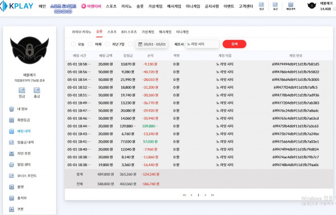The height and width of the screenshot is (215, 336).
Task: Click the green 109,880 profit cell
Action: tap(150, 126)
